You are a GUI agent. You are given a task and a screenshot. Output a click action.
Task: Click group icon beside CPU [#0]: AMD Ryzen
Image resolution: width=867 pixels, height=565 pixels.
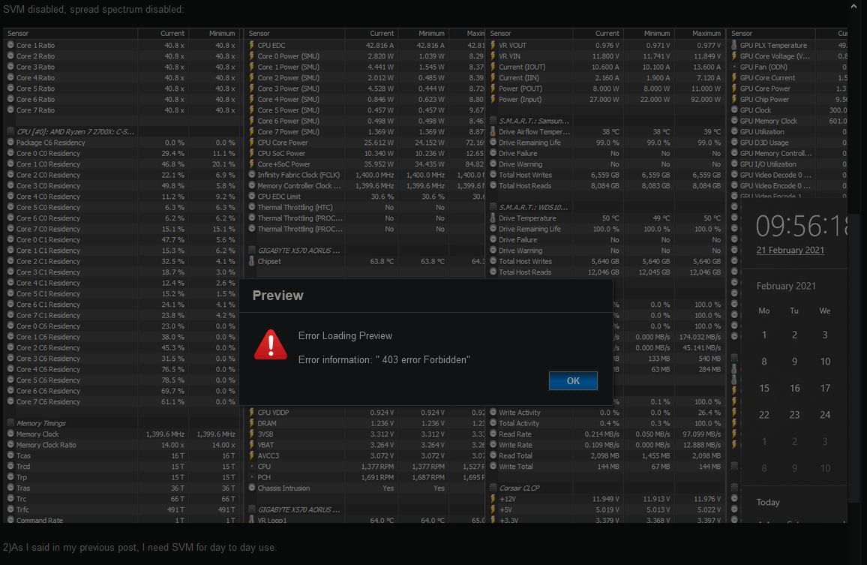pyautogui.click(x=10, y=132)
